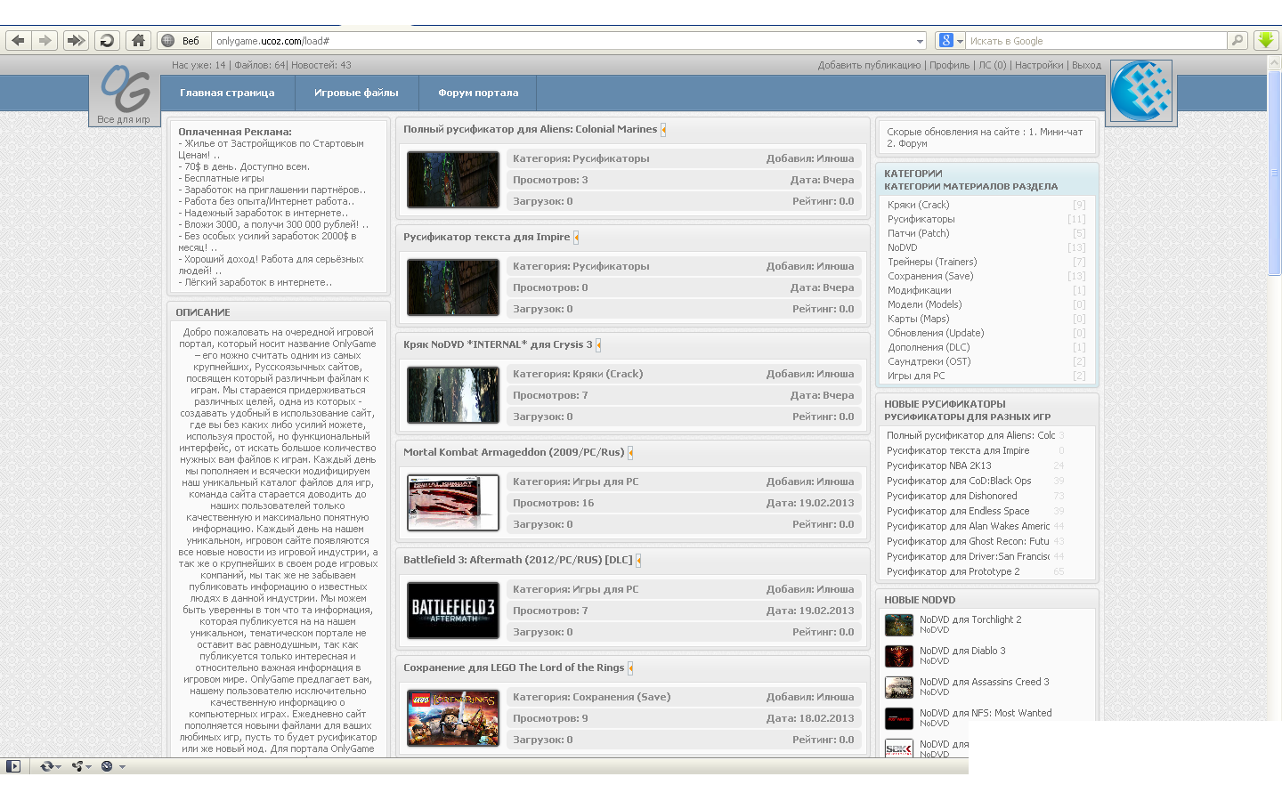
Task: Open the LEGO Lord of the Rings thumbnail
Action: point(453,718)
